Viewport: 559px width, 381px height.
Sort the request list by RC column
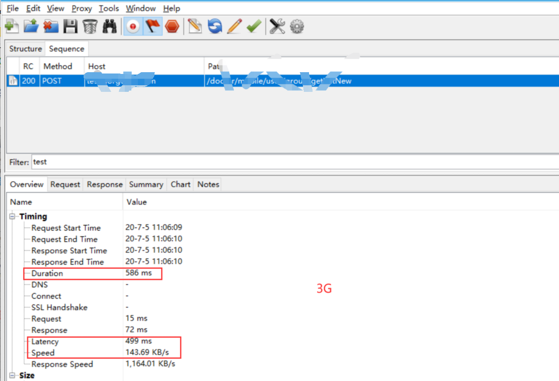28,66
